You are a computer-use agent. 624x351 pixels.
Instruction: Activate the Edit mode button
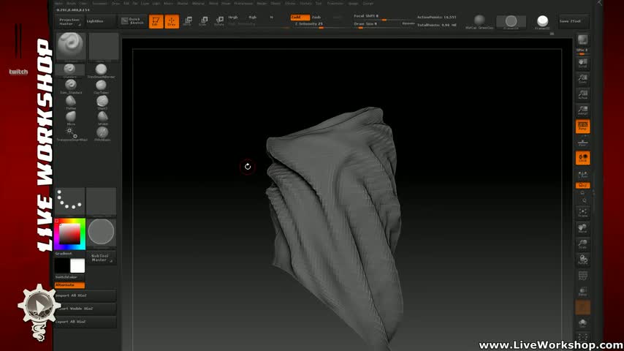point(156,21)
